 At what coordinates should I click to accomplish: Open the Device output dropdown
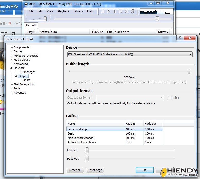click(130, 54)
